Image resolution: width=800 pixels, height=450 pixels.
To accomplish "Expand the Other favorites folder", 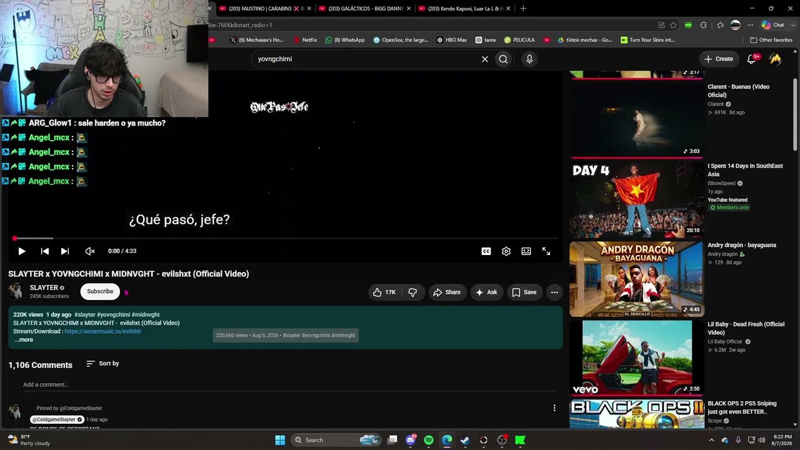I will tap(771, 40).
